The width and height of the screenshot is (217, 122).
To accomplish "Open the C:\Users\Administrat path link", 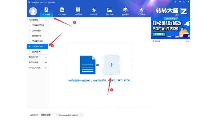I will (69, 115).
